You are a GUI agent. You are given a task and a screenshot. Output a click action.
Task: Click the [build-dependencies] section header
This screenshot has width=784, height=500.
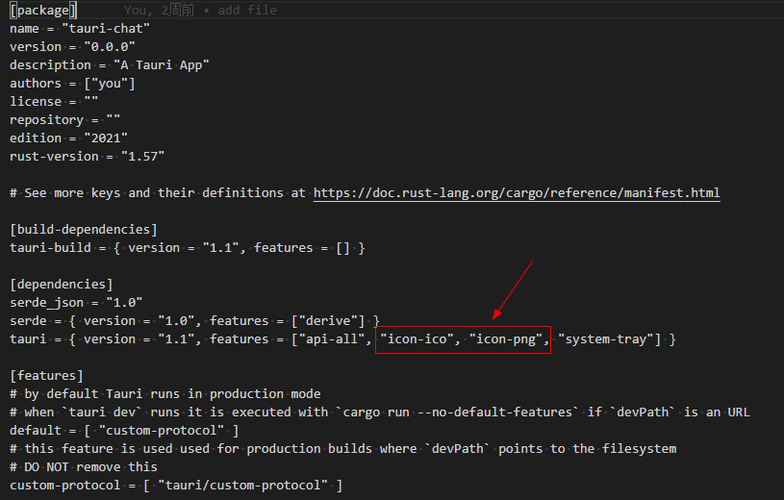(84, 230)
